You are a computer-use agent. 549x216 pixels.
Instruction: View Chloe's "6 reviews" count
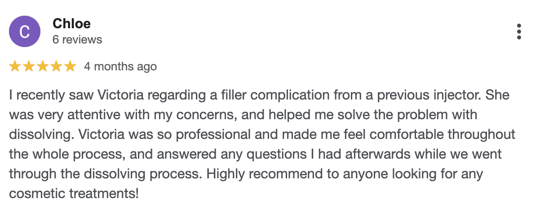77,39
